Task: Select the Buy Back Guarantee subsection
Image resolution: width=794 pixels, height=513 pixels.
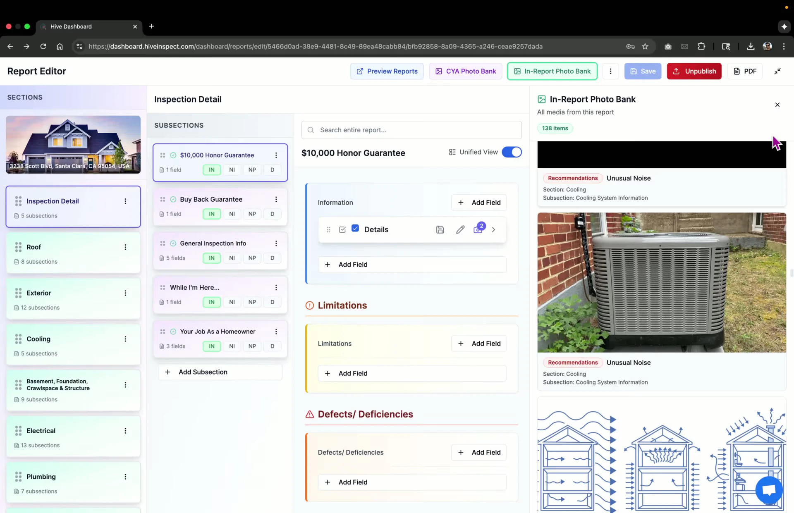Action: tap(220, 207)
